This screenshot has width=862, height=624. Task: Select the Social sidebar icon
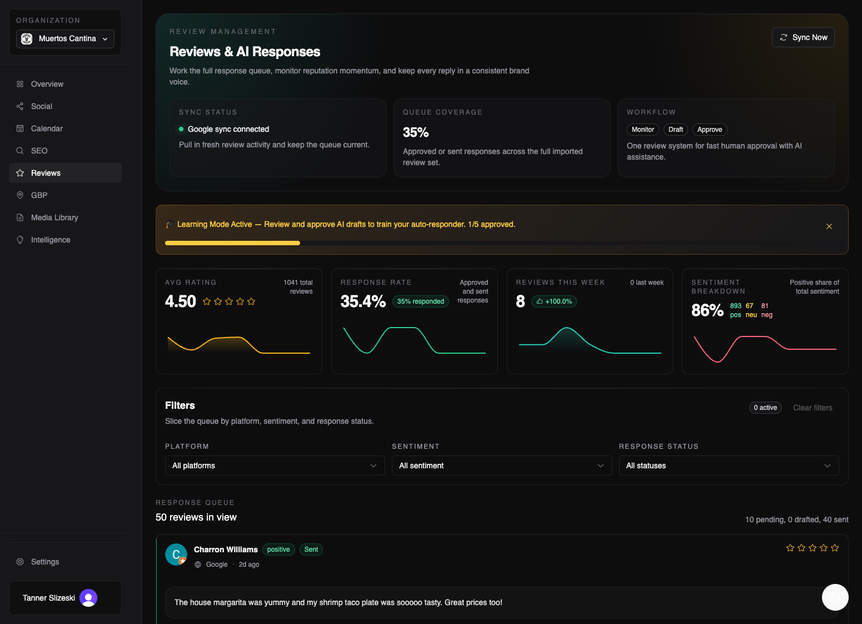coord(20,106)
